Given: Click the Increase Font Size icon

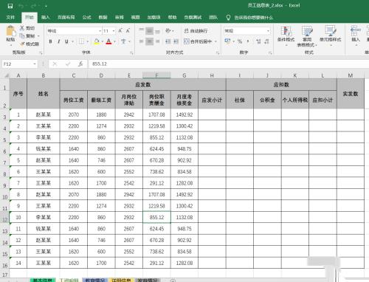Looking at the screenshot, I should point(120,31).
